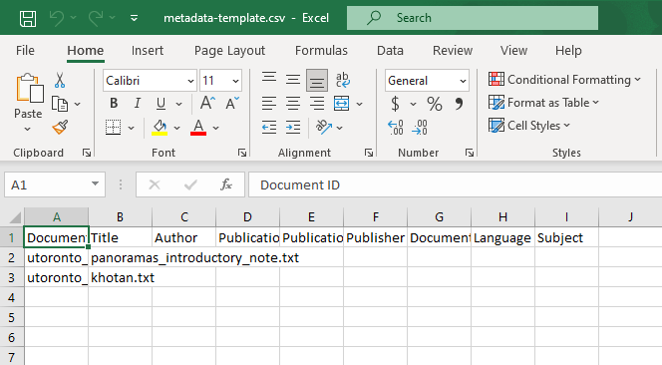Click Decrease Decimal icon
Image resolution: width=662 pixels, height=365 pixels.
coord(420,128)
